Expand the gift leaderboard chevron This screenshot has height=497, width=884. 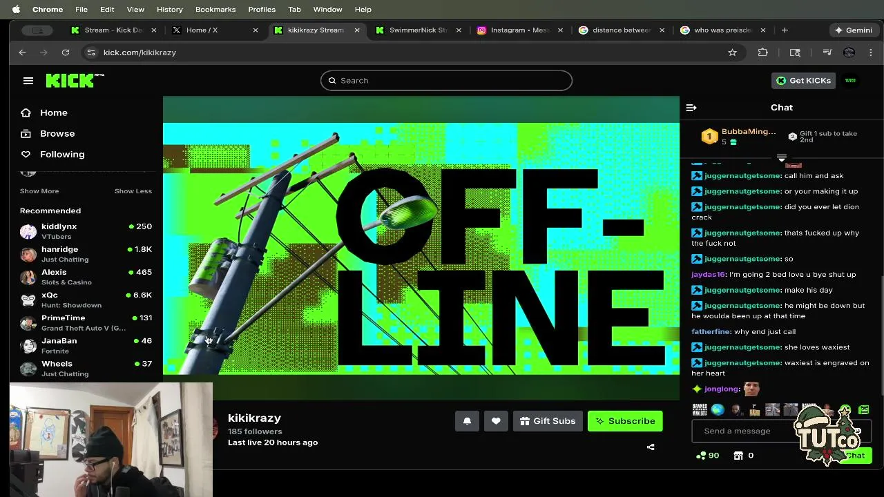782,158
